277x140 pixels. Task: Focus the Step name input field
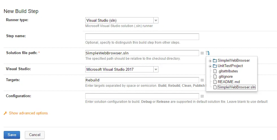click(x=142, y=37)
